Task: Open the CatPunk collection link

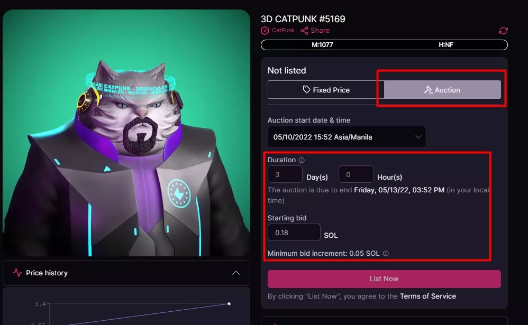Action: [x=283, y=30]
